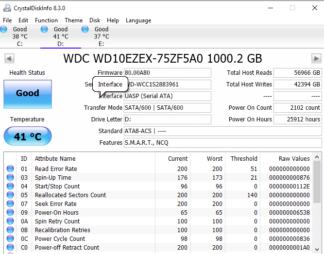Image resolution: width=324 pixels, height=254 pixels.
Task: Sort by the Attribute Name column header
Action: tap(55, 158)
